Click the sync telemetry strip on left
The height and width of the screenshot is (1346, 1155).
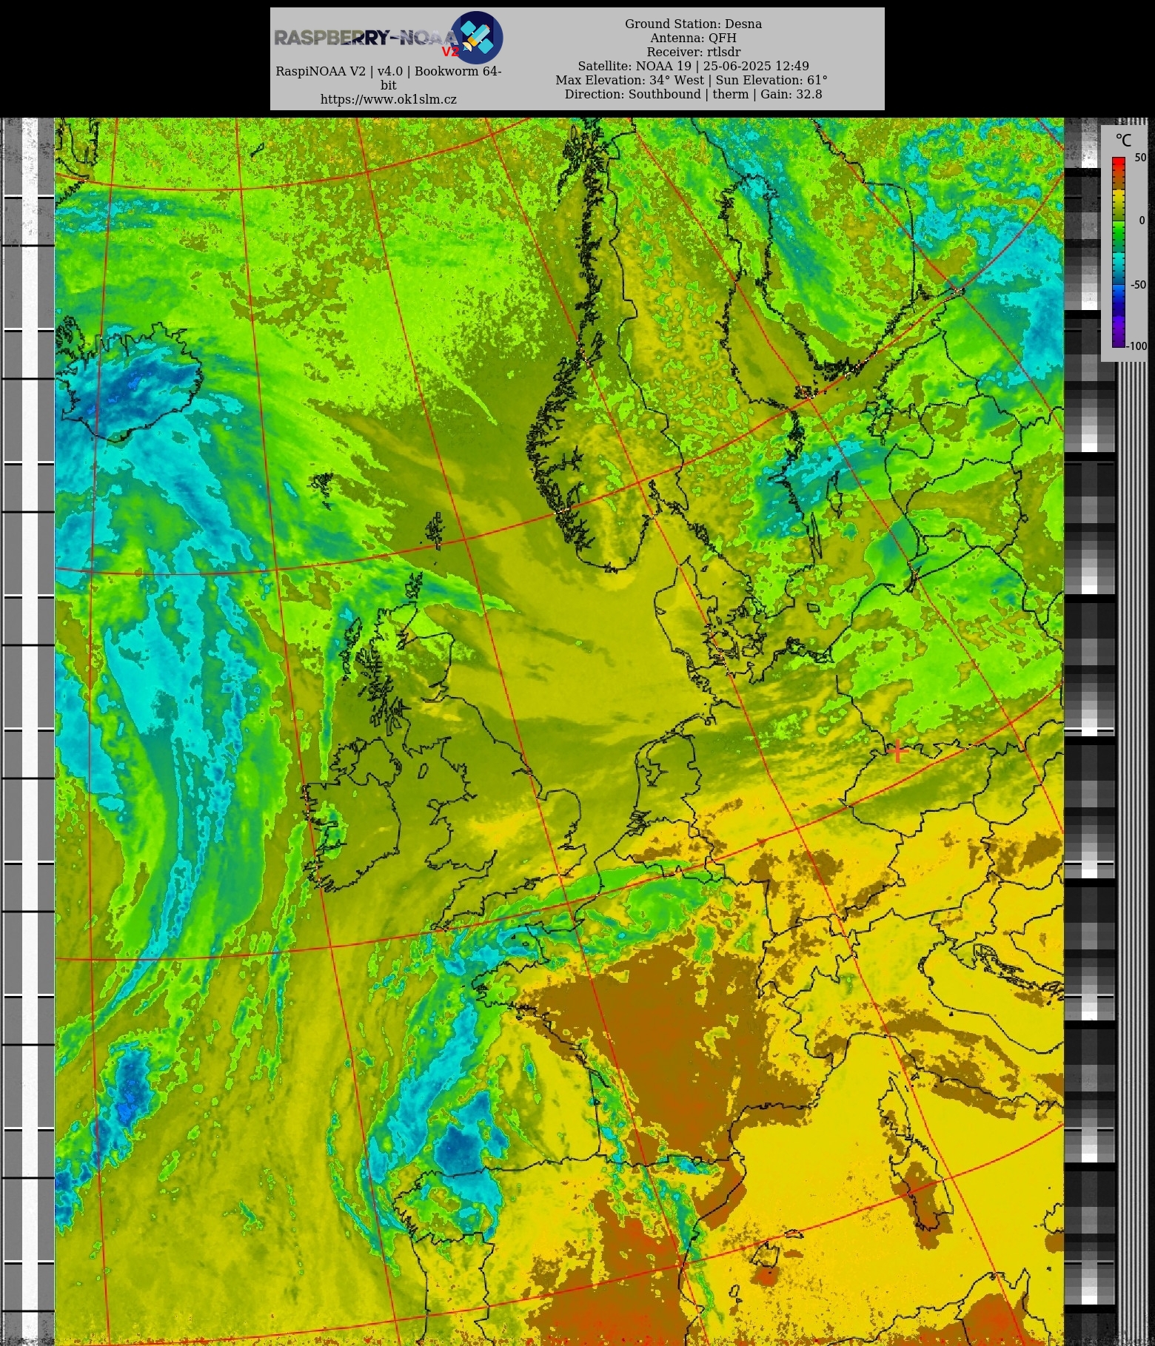pos(28,731)
